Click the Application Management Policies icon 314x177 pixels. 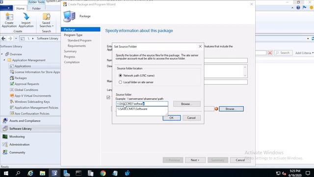pyautogui.click(x=12, y=108)
